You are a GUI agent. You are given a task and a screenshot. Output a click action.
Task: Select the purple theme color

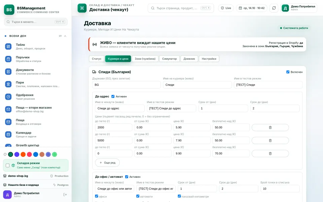tap(17, 155)
